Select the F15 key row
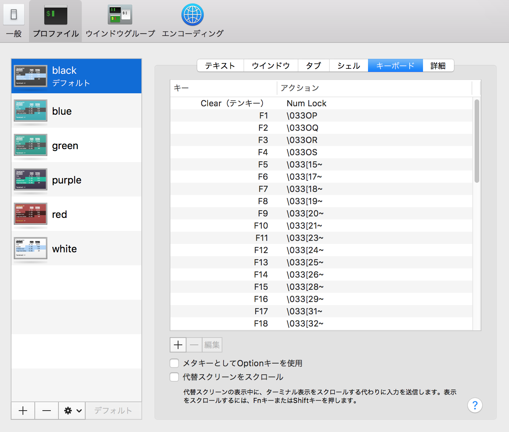 tap(321, 287)
